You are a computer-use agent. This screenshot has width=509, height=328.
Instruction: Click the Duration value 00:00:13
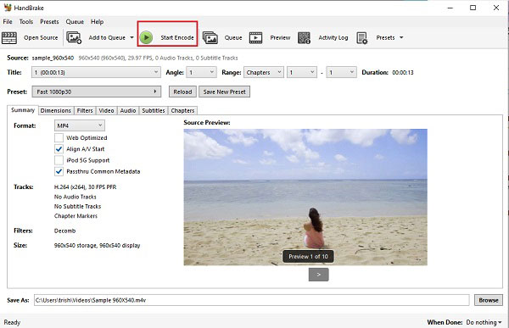pos(403,72)
